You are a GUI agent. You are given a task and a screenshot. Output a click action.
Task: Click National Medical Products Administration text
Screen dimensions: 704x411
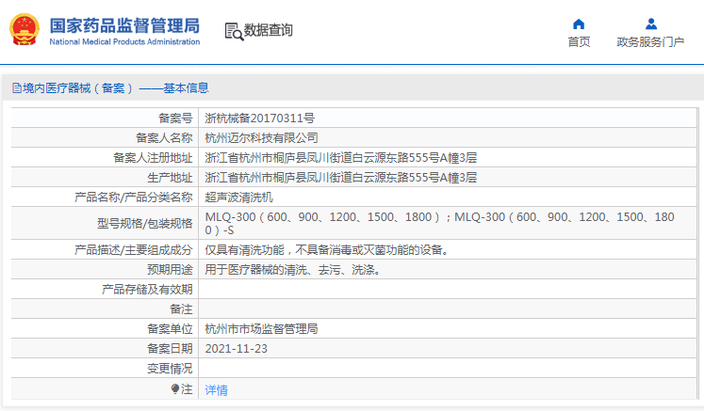pyautogui.click(x=124, y=41)
